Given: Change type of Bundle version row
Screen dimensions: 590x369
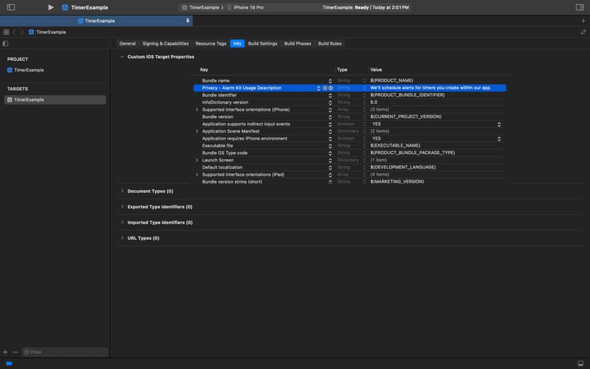Looking at the screenshot, I should [364, 117].
